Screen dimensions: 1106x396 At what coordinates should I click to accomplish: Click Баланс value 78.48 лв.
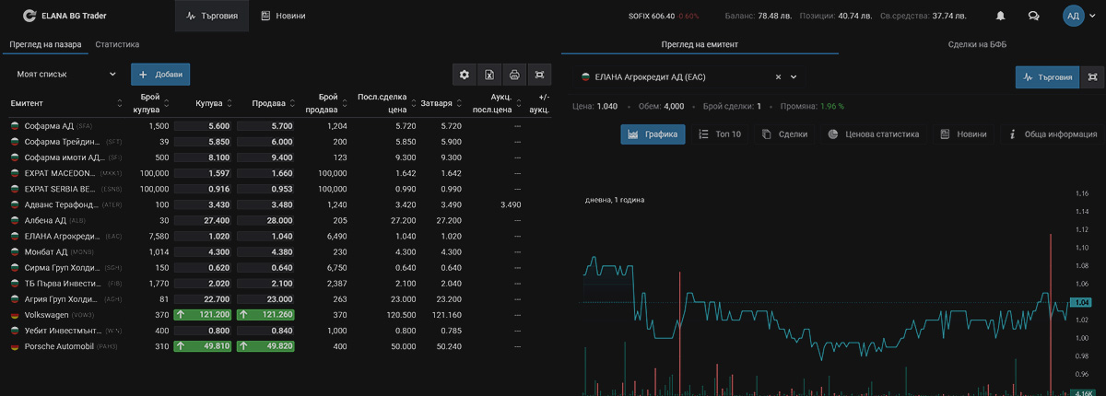pos(776,16)
